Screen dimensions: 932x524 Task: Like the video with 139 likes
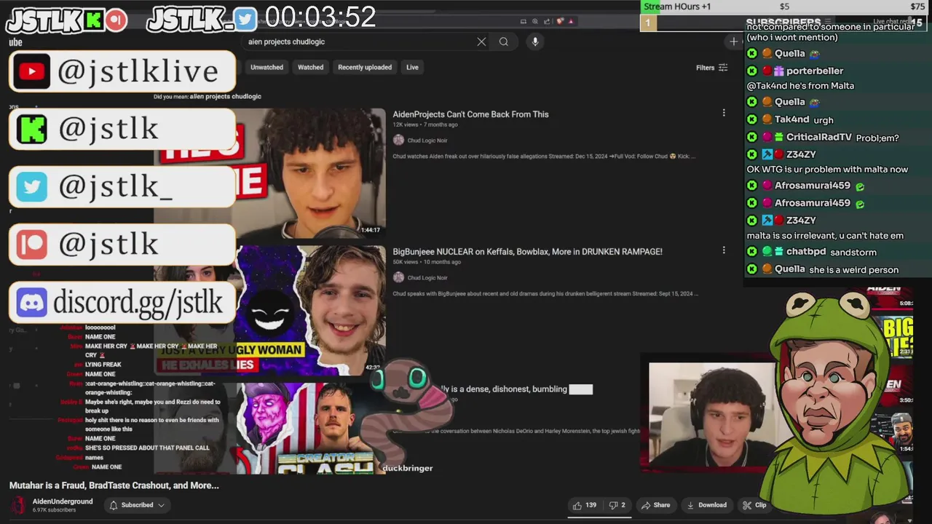pos(585,505)
